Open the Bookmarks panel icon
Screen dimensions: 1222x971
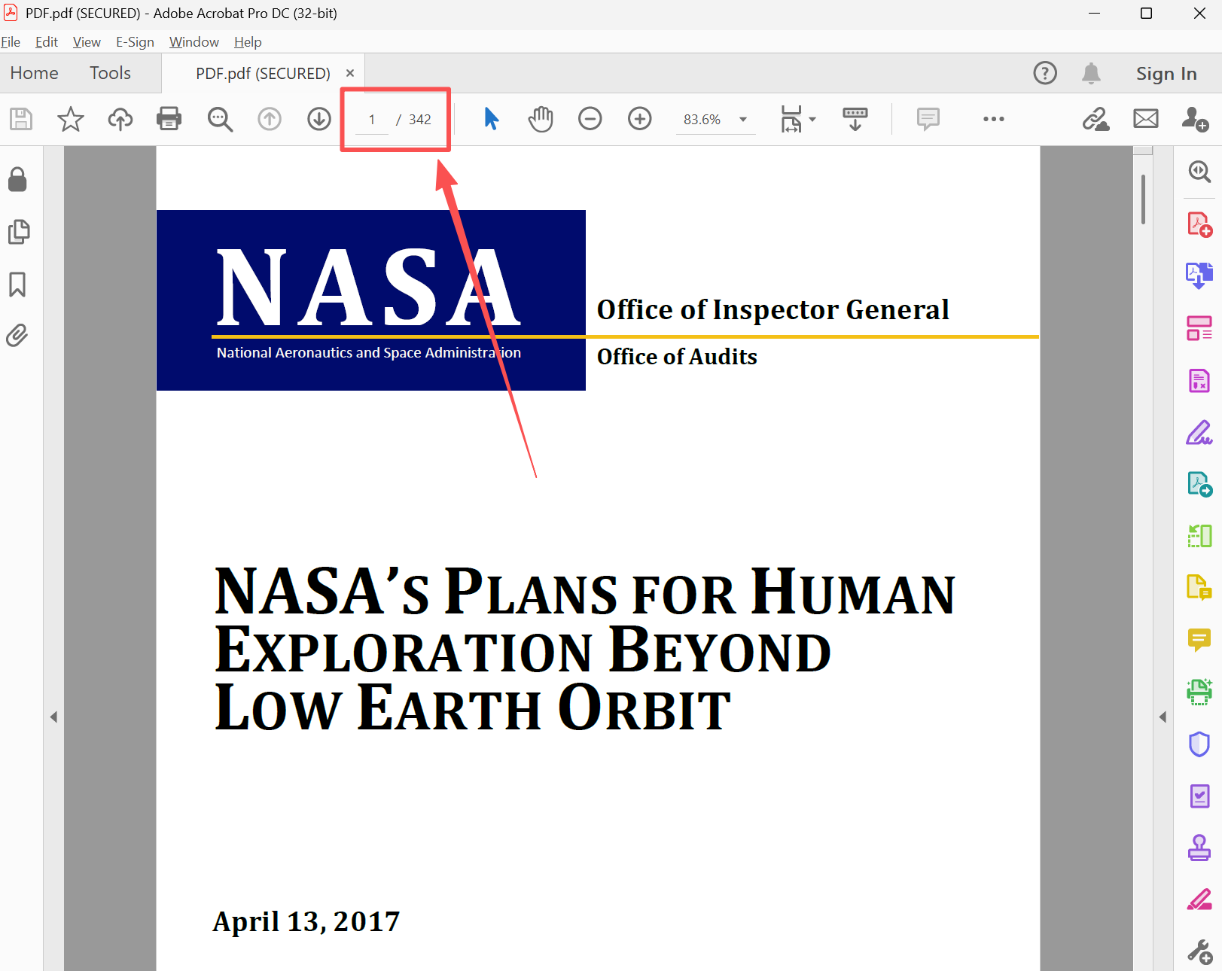pyautogui.click(x=17, y=285)
